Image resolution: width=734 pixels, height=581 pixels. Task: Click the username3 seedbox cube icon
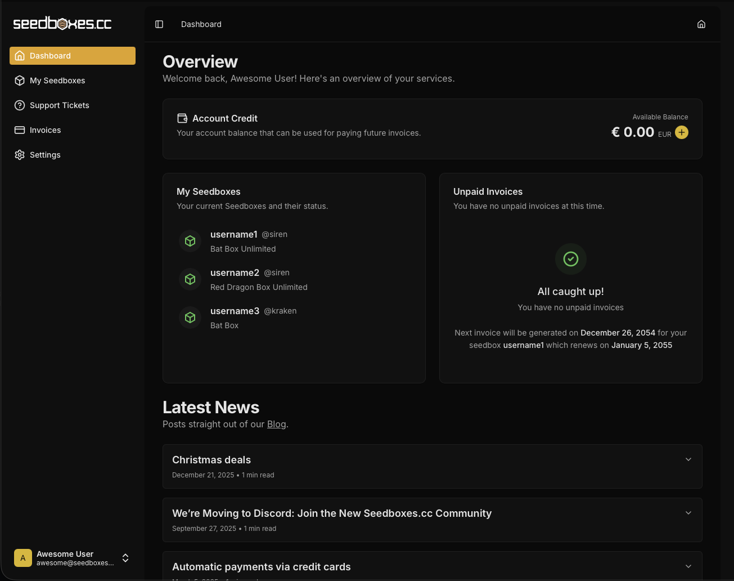[190, 318]
